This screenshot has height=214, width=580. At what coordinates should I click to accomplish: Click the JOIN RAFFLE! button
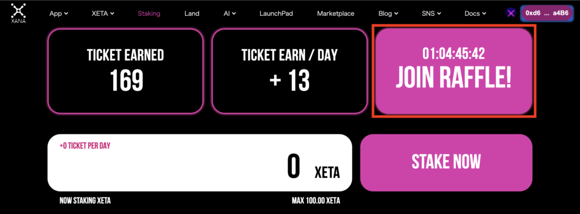454,72
